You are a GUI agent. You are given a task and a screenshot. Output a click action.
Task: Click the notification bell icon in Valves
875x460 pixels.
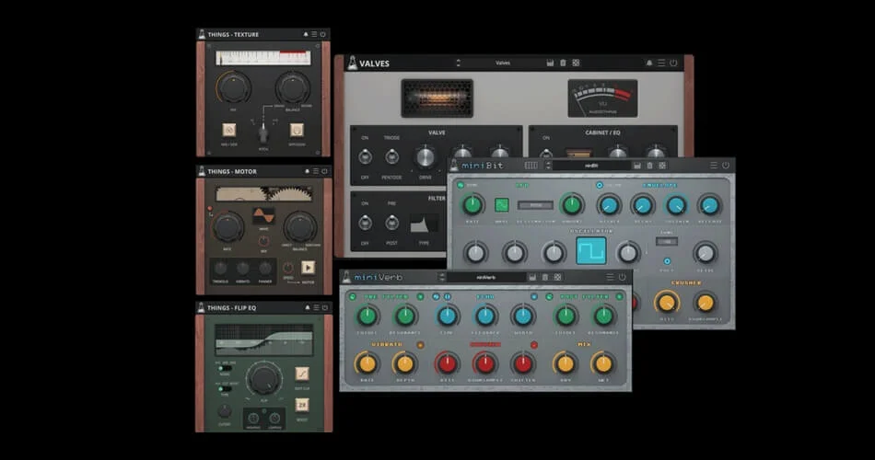pos(649,63)
